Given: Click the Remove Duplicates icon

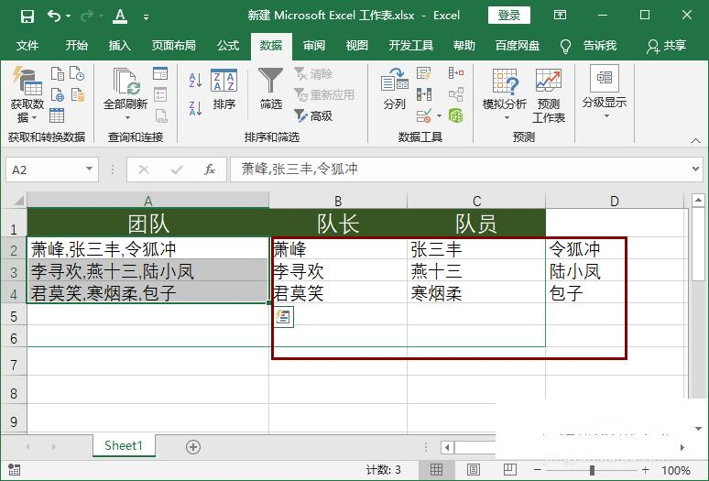Looking at the screenshot, I should [424, 94].
